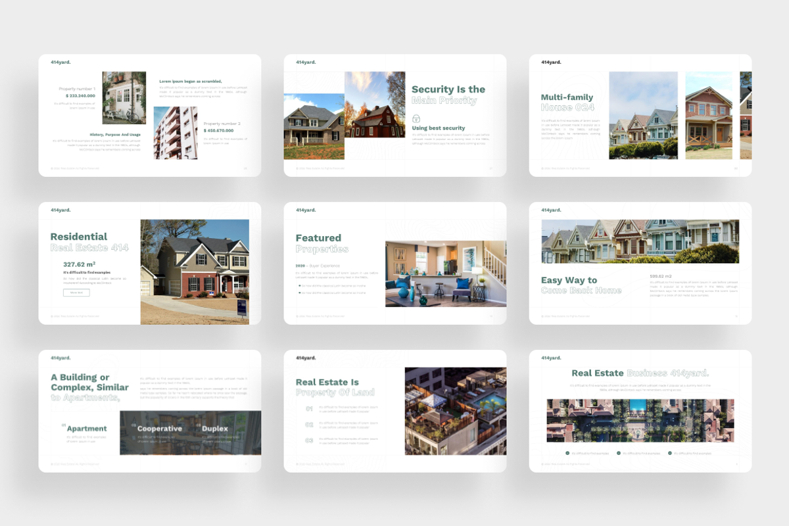Select the Property number 1 house photo

coord(124,98)
